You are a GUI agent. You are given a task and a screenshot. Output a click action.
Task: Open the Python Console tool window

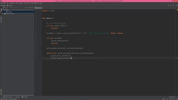(8, 97)
